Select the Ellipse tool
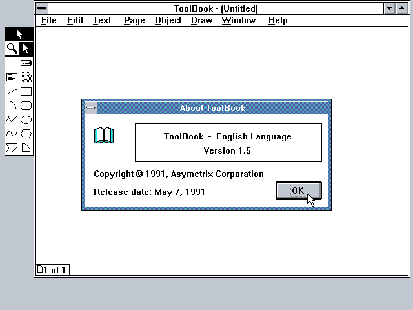413x310 pixels. click(x=26, y=119)
